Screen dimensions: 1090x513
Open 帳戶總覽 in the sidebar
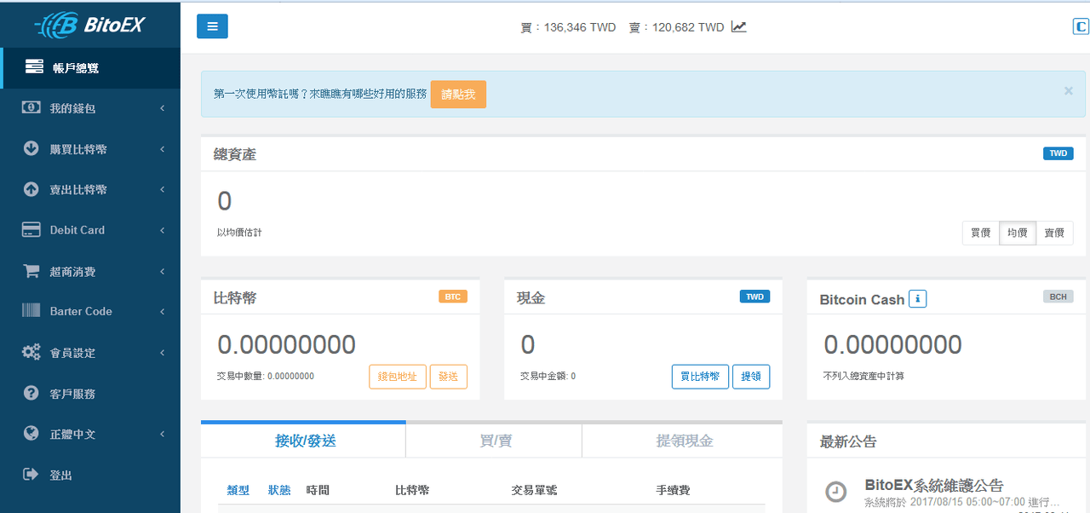tap(90, 67)
